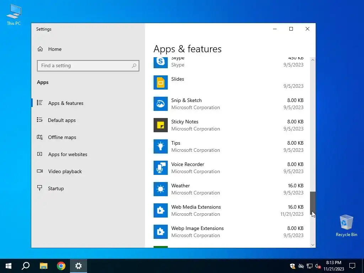The height and width of the screenshot is (273, 364).
Task: Click the Default apps sidebar icon
Action: click(40, 120)
